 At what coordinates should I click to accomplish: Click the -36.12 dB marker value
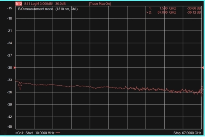click(x=194, y=13)
